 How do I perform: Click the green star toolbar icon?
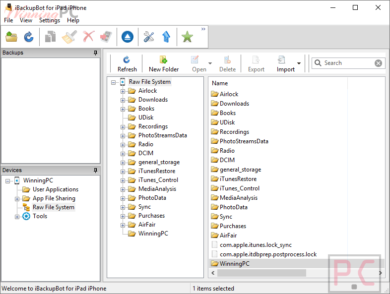pyautogui.click(x=187, y=37)
